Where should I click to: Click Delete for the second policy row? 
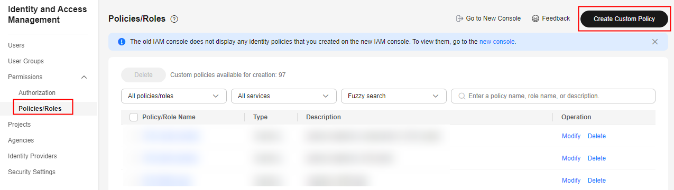pyautogui.click(x=597, y=158)
